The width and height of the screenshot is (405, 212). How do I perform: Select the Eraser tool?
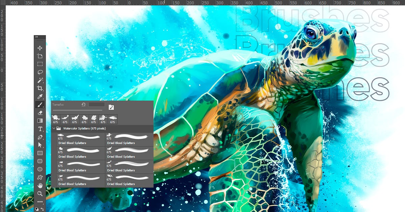coord(40,113)
